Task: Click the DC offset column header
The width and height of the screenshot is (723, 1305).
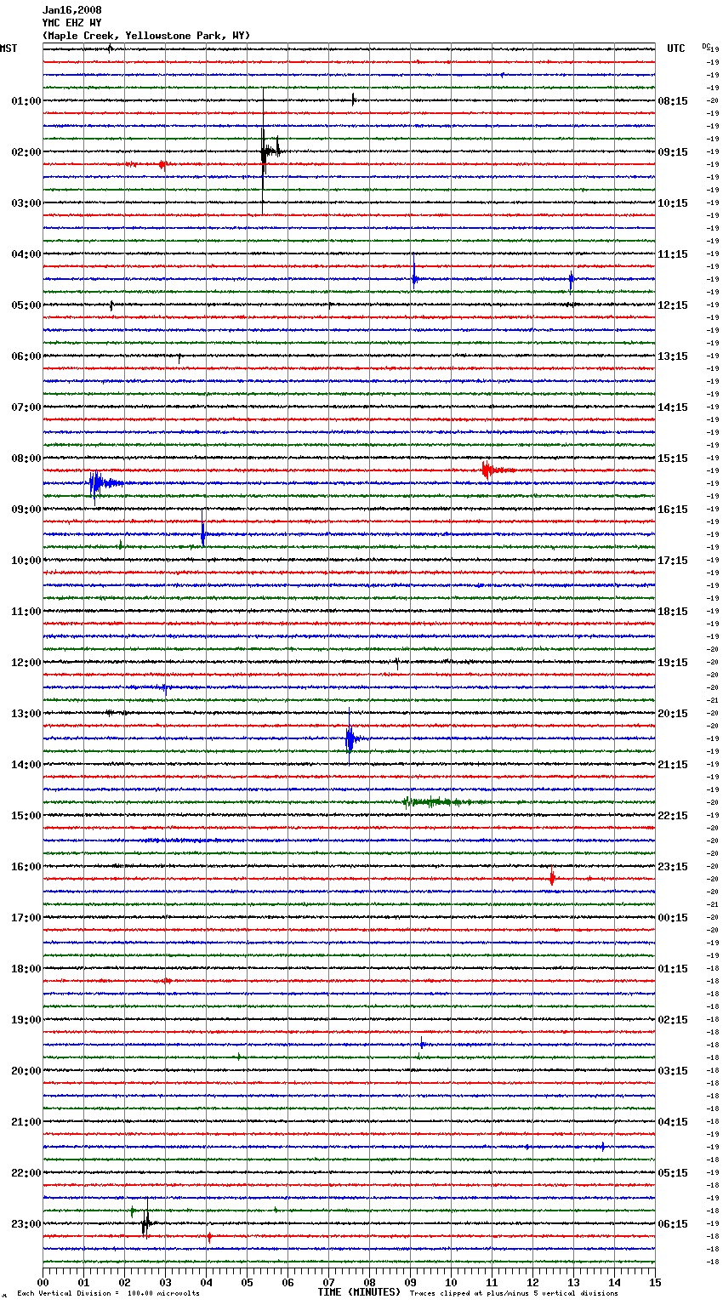Action: click(x=706, y=46)
